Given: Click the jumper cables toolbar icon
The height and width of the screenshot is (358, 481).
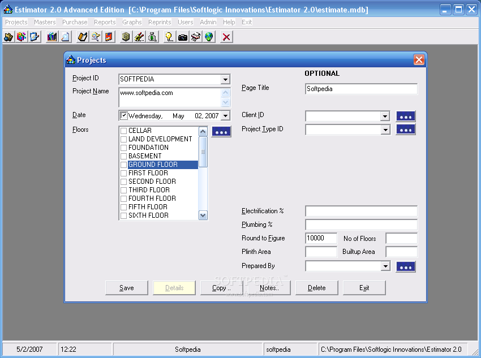Looking at the screenshot, I should coord(139,37).
